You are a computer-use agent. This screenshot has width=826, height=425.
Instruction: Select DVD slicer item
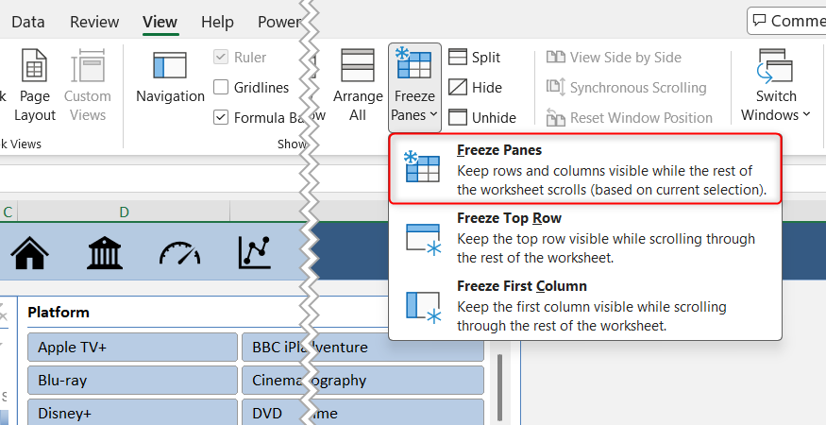(x=274, y=413)
